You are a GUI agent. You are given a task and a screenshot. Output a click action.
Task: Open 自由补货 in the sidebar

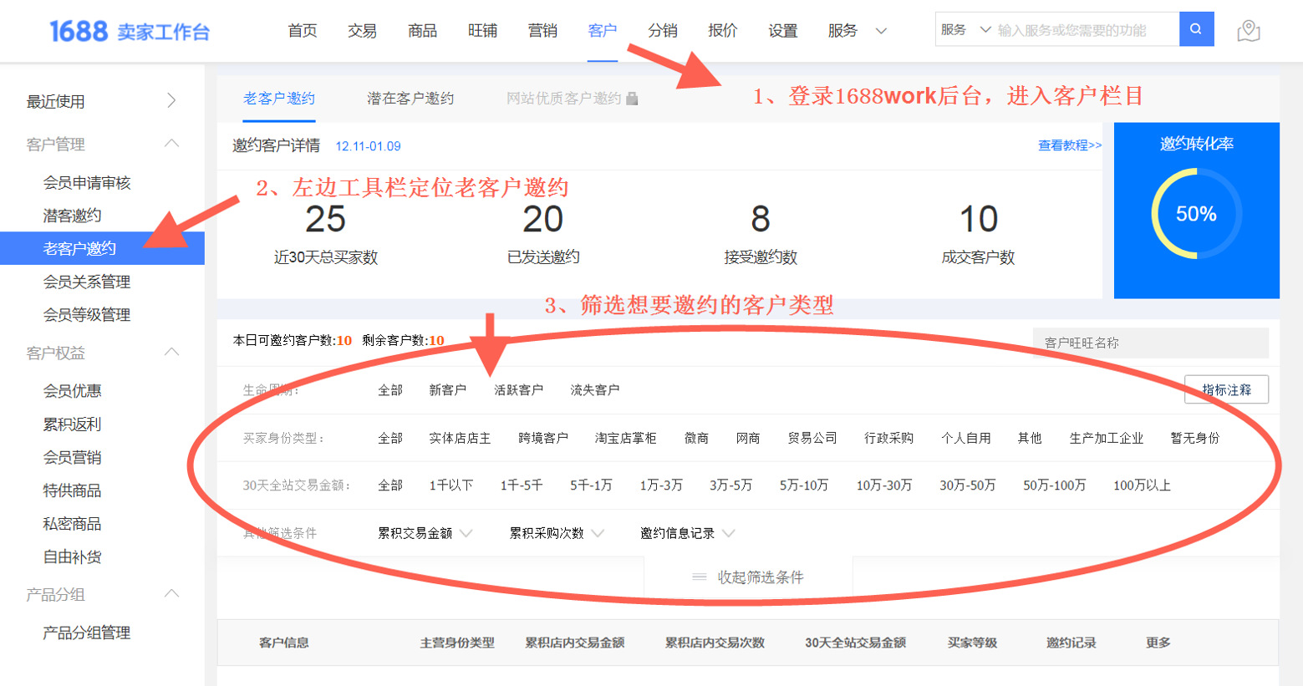tap(72, 557)
